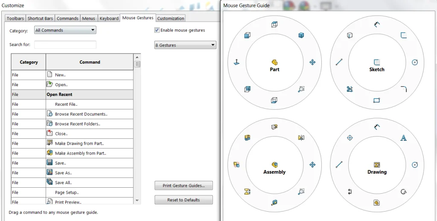Go to the Commands tab
Screen dimensions: 437x221
pyautogui.click(x=67, y=18)
